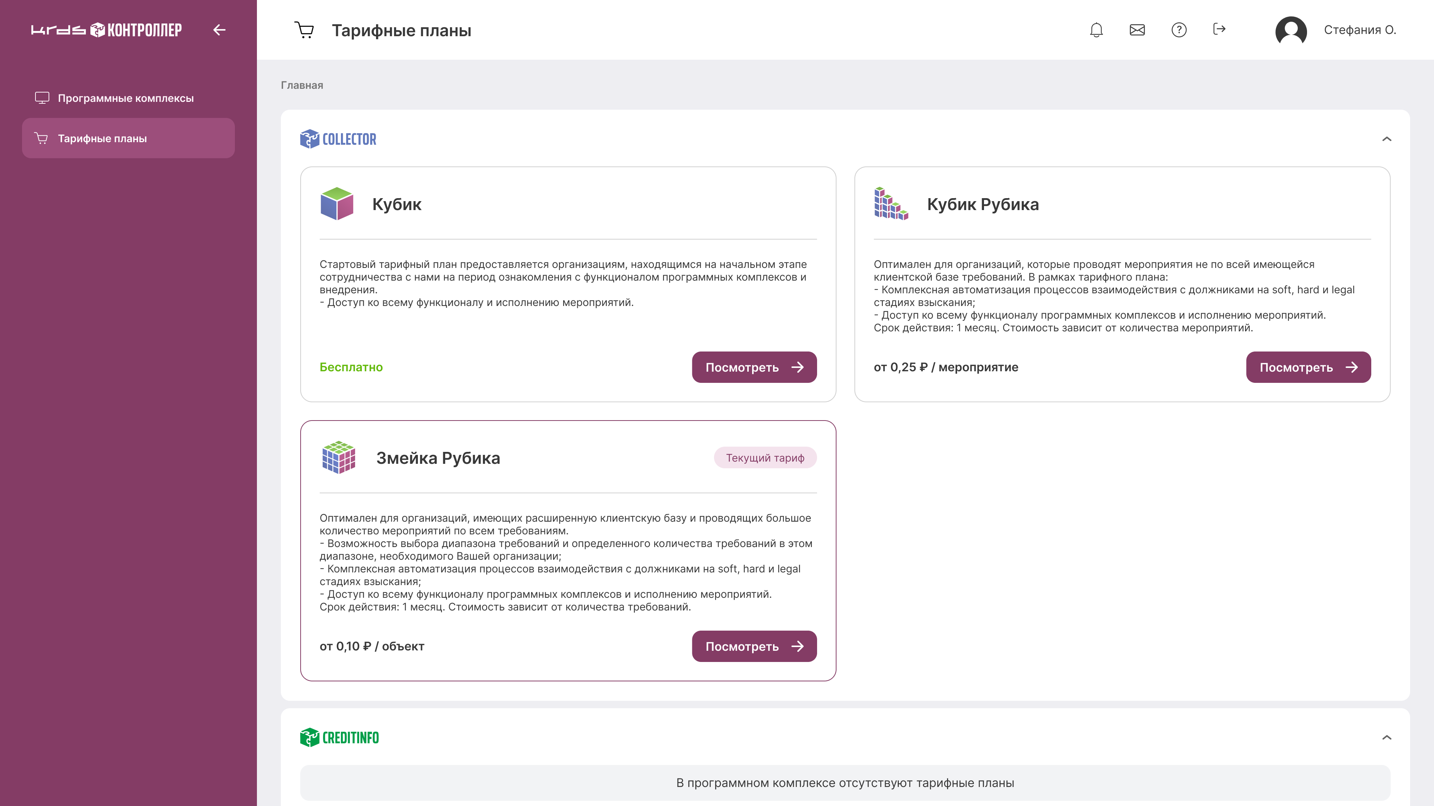Screen dimensions: 1434x806
Task: Click the user avatar icon
Action: click(1291, 30)
